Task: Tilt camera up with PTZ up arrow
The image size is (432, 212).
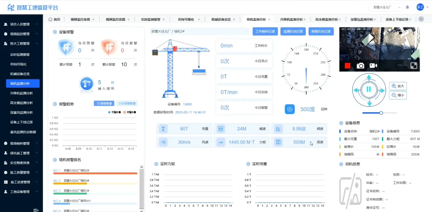Action: (x=368, y=78)
